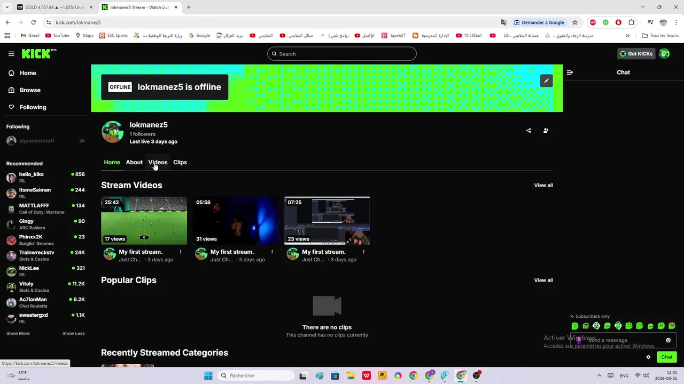Open Trainwreckstv recommended channel
This screenshot has height=384, width=684.
click(x=45, y=255)
